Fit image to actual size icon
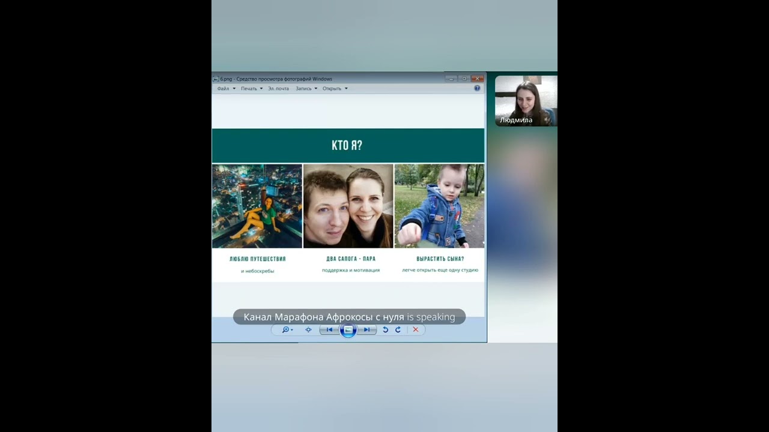Image resolution: width=769 pixels, height=432 pixels. tap(308, 329)
